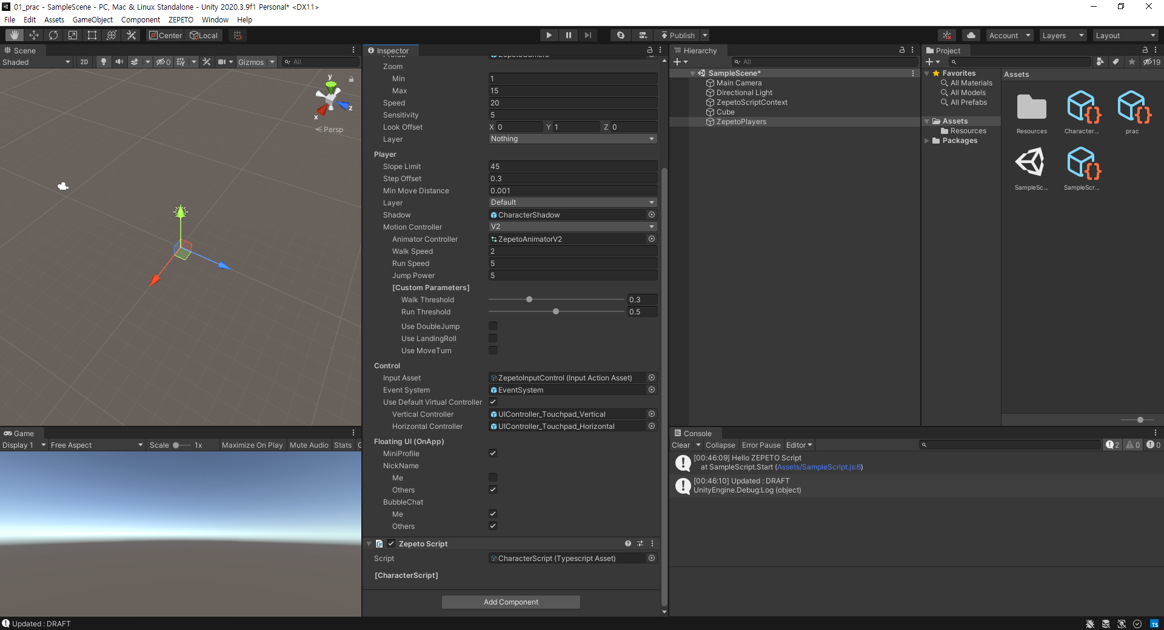Uncheck BubbleChat Me checkbox
This screenshot has height=630, width=1164.
point(493,514)
